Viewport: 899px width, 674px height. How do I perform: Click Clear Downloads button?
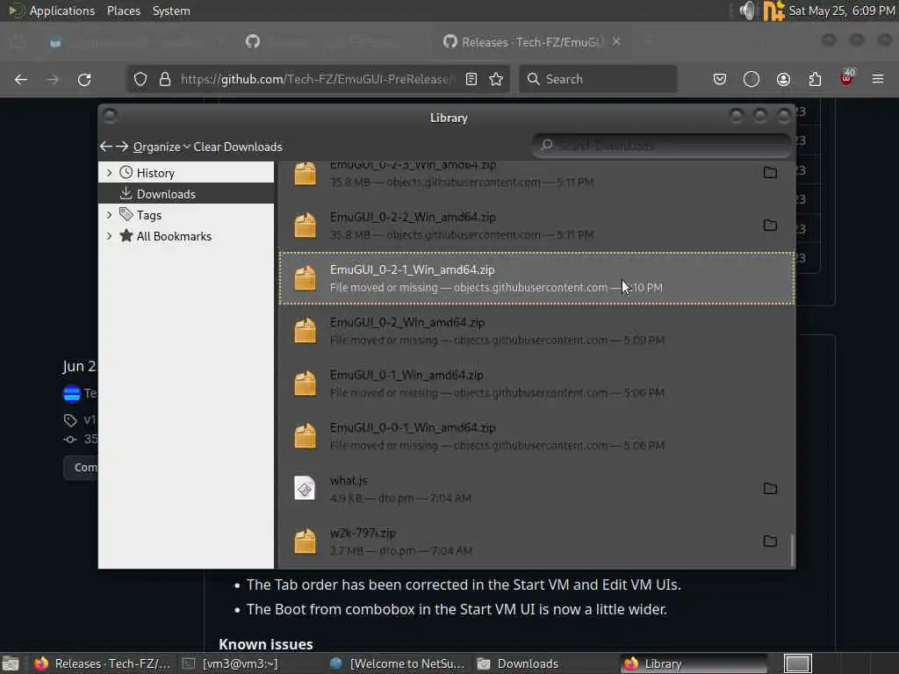pos(237,147)
